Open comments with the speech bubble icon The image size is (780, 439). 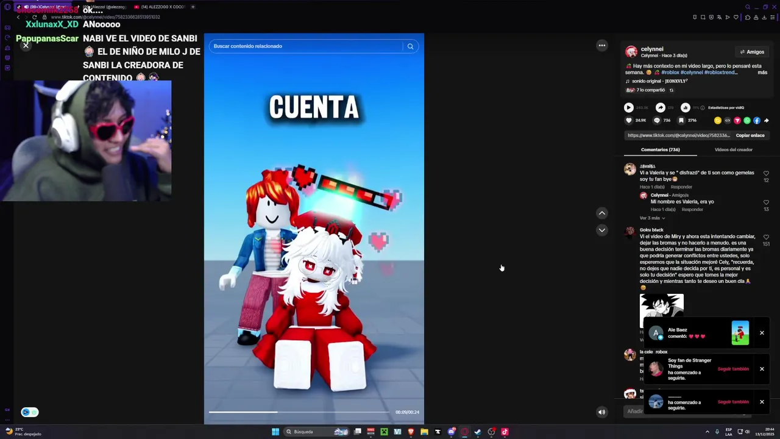657,121
